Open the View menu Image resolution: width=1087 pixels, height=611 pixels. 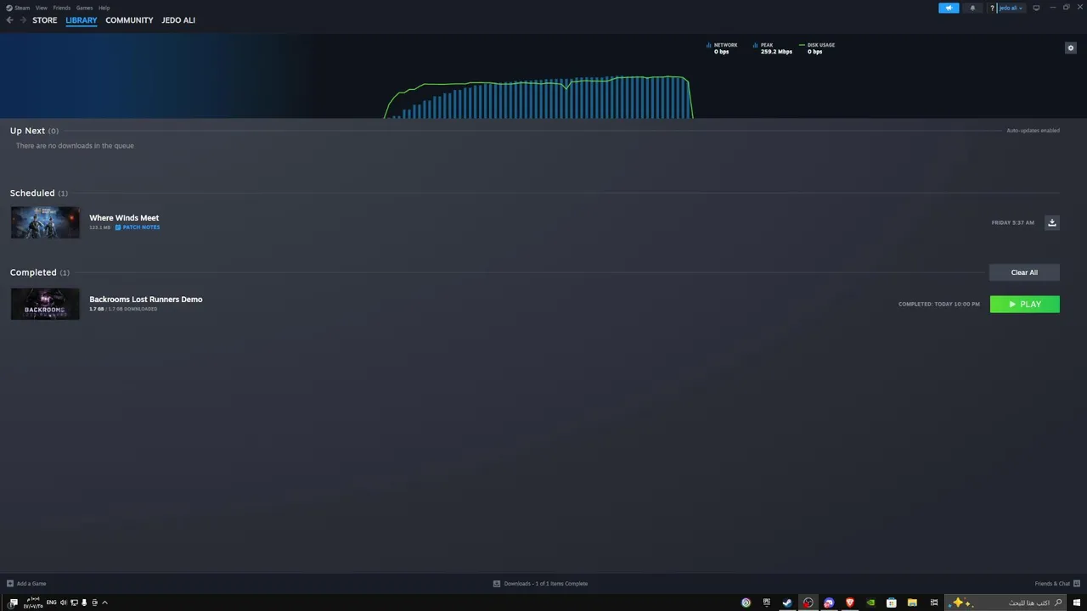[x=41, y=8]
